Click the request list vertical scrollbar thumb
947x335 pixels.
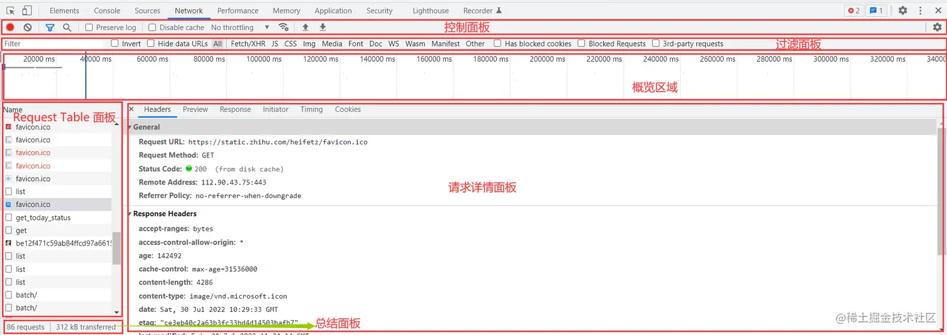(x=116, y=248)
